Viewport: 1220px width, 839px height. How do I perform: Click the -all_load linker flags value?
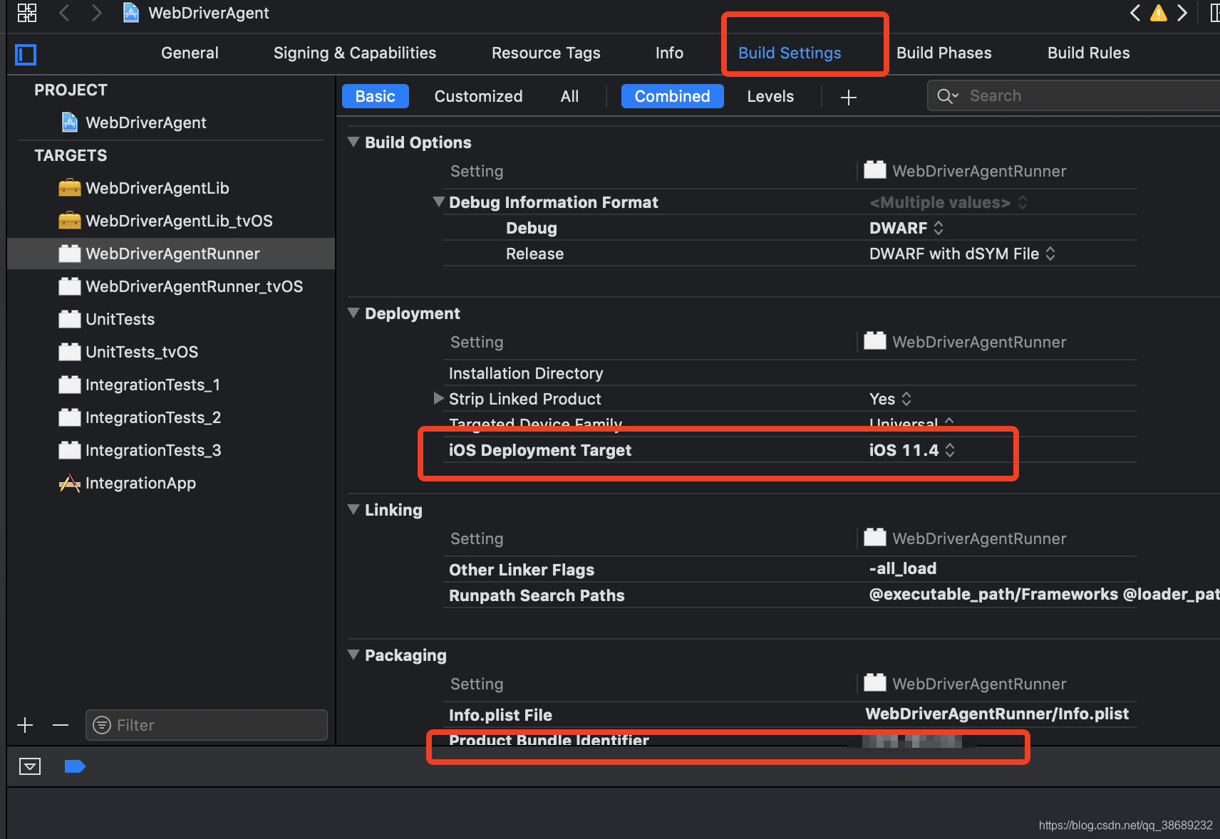tap(902, 568)
